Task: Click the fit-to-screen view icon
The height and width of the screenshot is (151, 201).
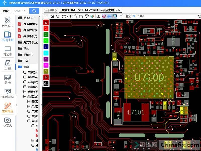Action: point(64,16)
